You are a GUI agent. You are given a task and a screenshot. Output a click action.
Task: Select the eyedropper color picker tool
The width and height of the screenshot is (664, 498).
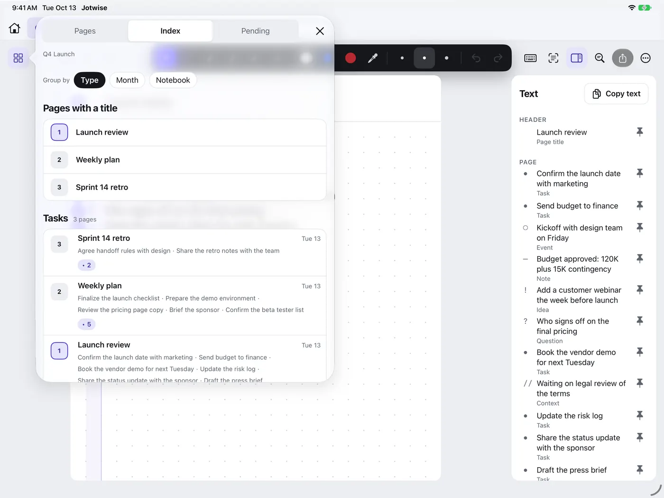[373, 58]
